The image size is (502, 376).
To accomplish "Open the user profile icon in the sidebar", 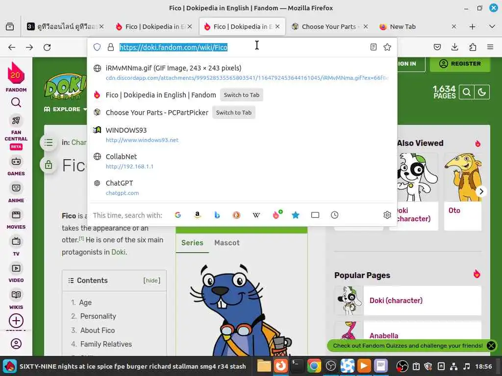I will tap(16, 344).
